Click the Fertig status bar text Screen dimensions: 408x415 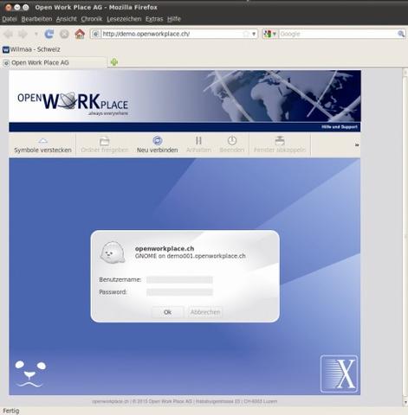[x=11, y=411]
